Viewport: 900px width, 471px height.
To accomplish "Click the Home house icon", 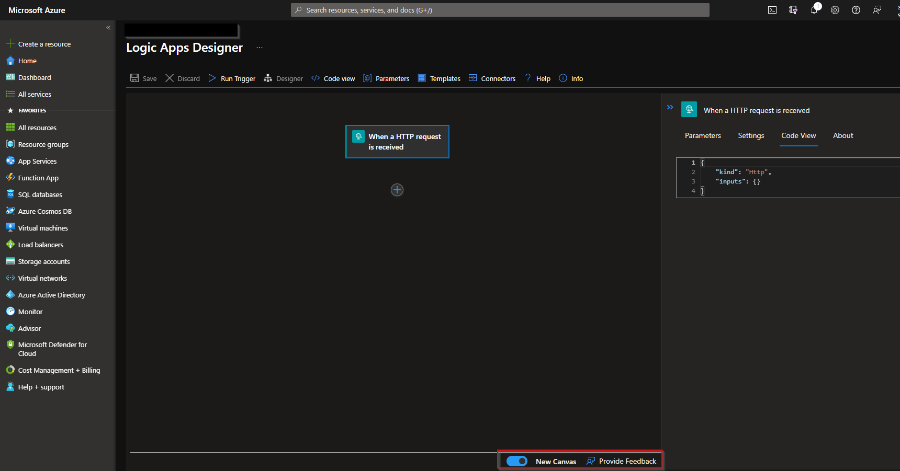I will pos(10,61).
